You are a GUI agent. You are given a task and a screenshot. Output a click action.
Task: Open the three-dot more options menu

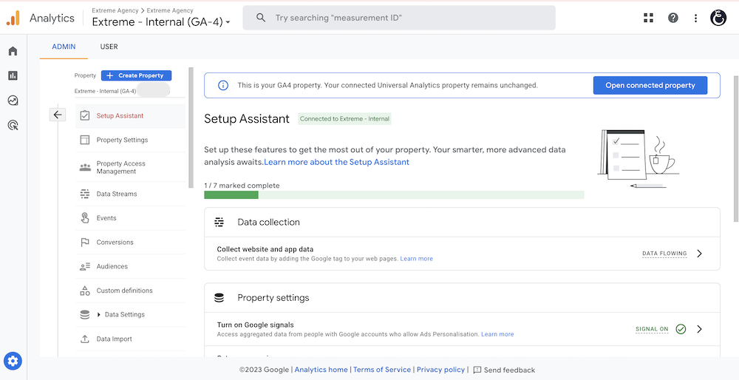coord(695,18)
